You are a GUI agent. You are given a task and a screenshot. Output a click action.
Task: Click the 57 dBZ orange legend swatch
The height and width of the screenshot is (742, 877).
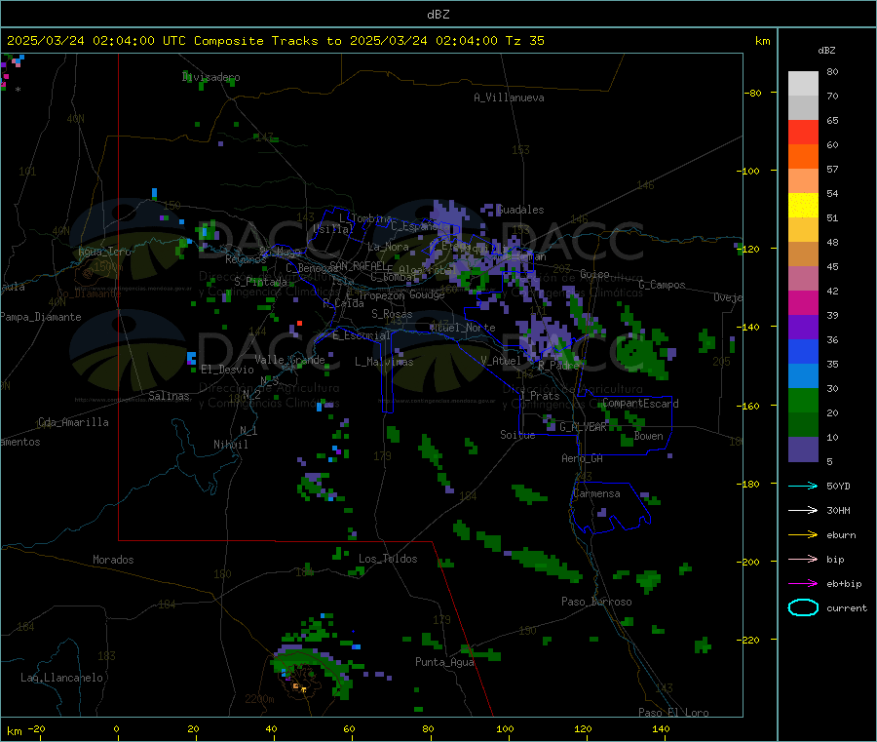click(803, 156)
